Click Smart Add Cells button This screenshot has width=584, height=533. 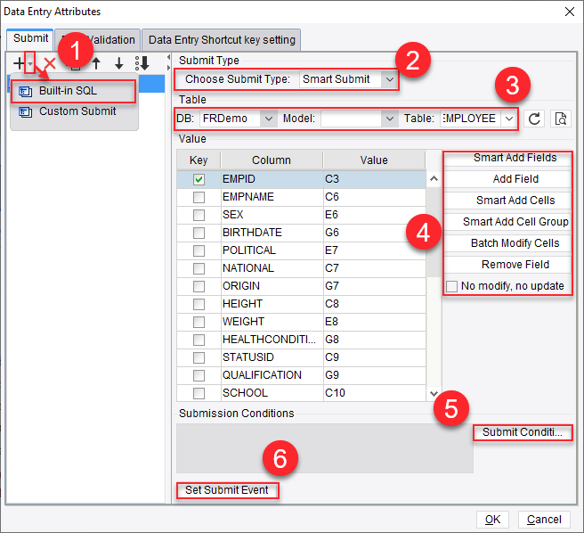(507, 201)
